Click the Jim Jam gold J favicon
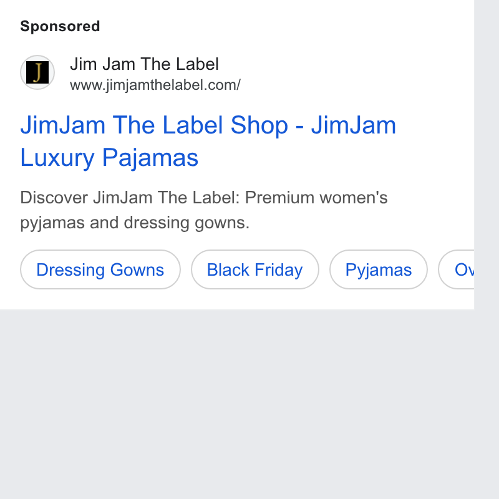This screenshot has height=499, width=499. pyautogui.click(x=37, y=72)
